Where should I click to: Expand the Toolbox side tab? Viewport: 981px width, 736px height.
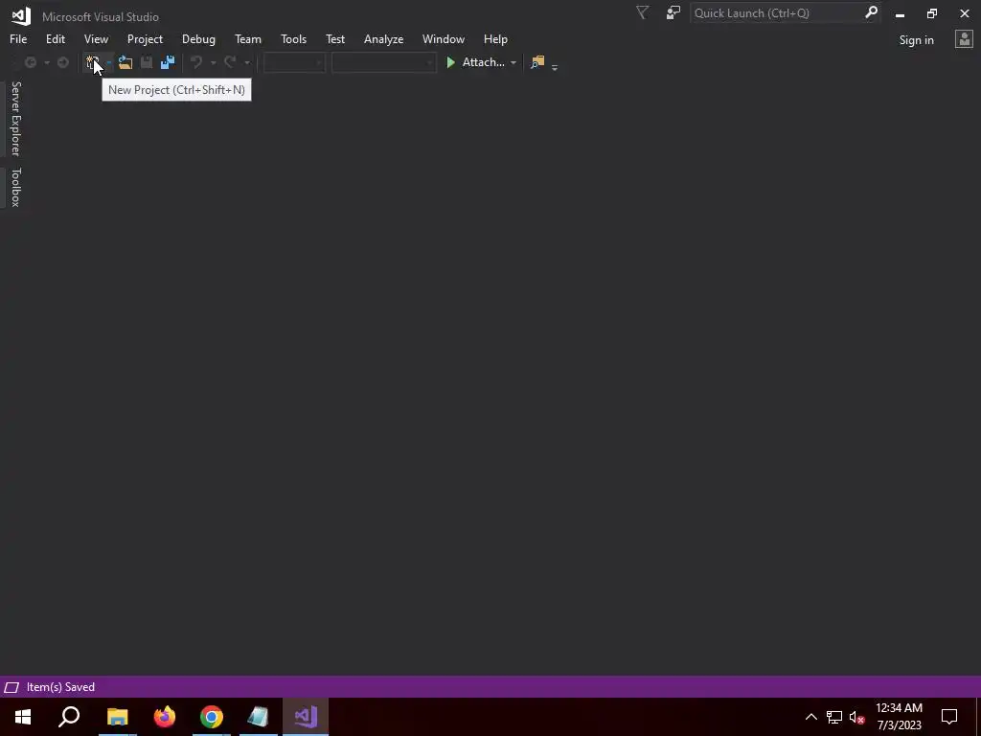(x=15, y=187)
